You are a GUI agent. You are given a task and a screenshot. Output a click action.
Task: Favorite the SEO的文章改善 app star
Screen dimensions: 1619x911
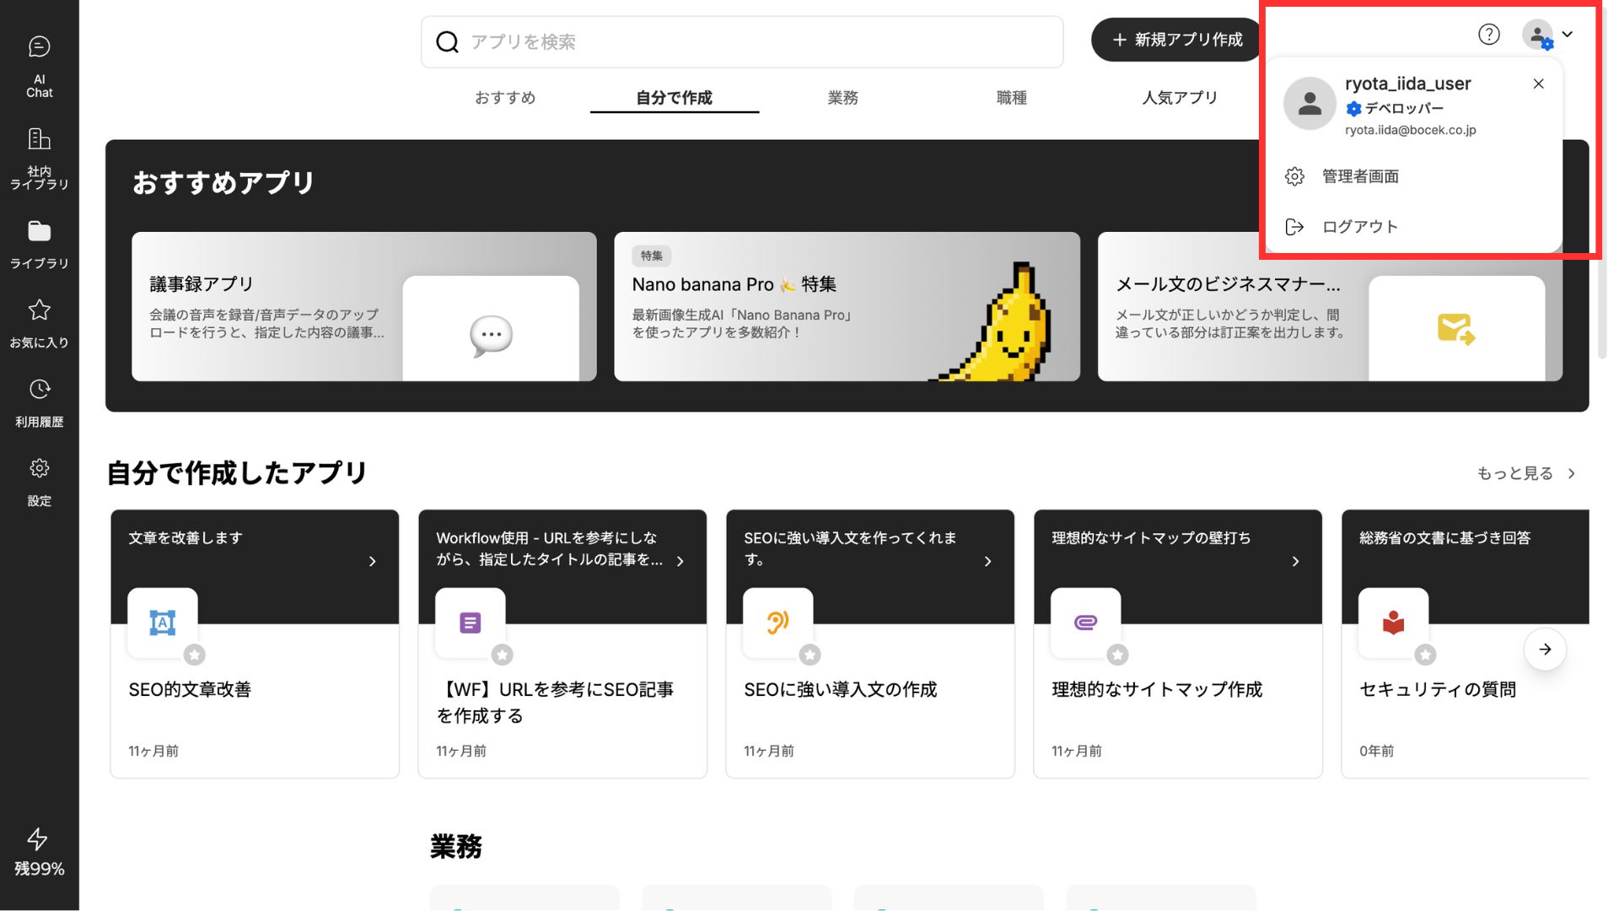coord(195,655)
